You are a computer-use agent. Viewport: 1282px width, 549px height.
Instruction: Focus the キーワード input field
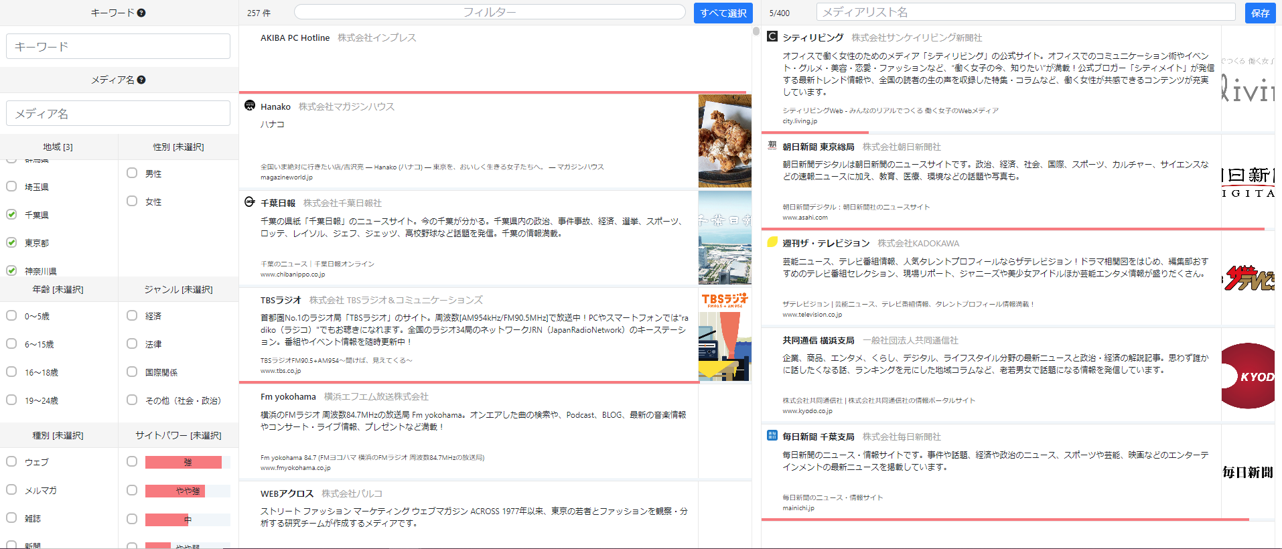(x=118, y=46)
